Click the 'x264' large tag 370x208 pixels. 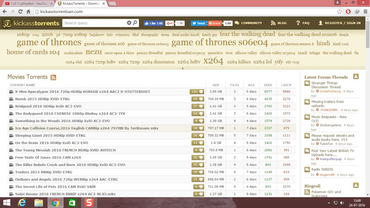(213, 61)
